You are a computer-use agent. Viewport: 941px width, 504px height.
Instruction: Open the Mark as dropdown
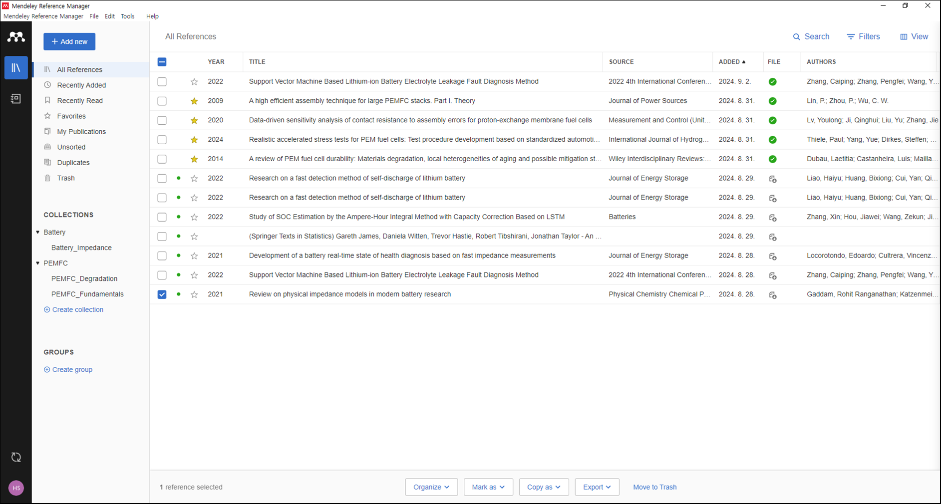[488, 487]
